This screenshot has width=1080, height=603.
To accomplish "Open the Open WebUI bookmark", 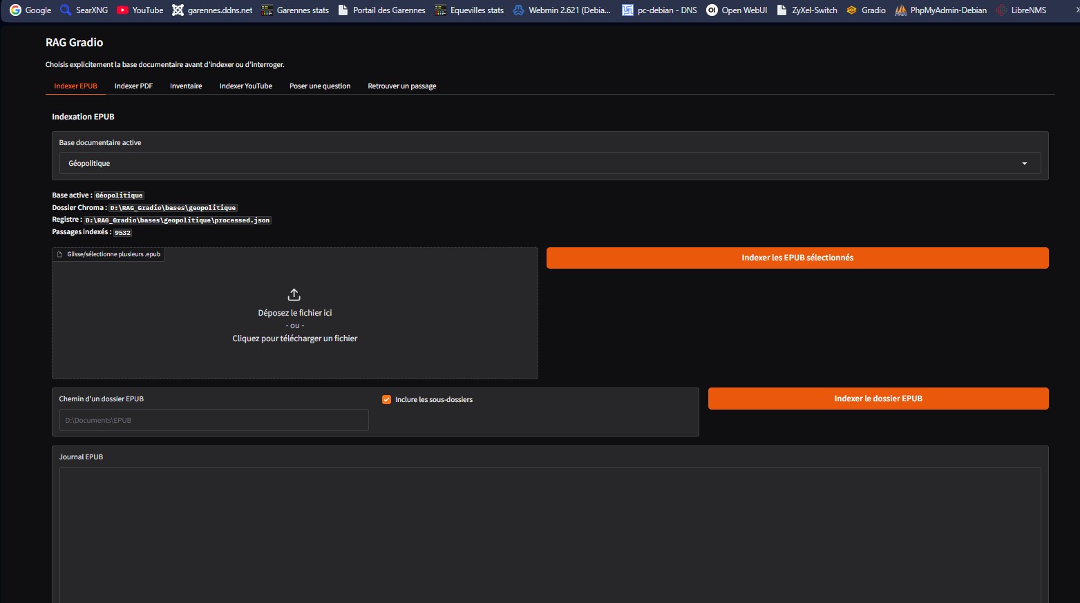I will pyautogui.click(x=737, y=10).
